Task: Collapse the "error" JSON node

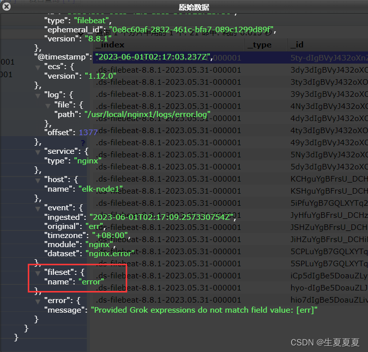Action: click(x=37, y=302)
